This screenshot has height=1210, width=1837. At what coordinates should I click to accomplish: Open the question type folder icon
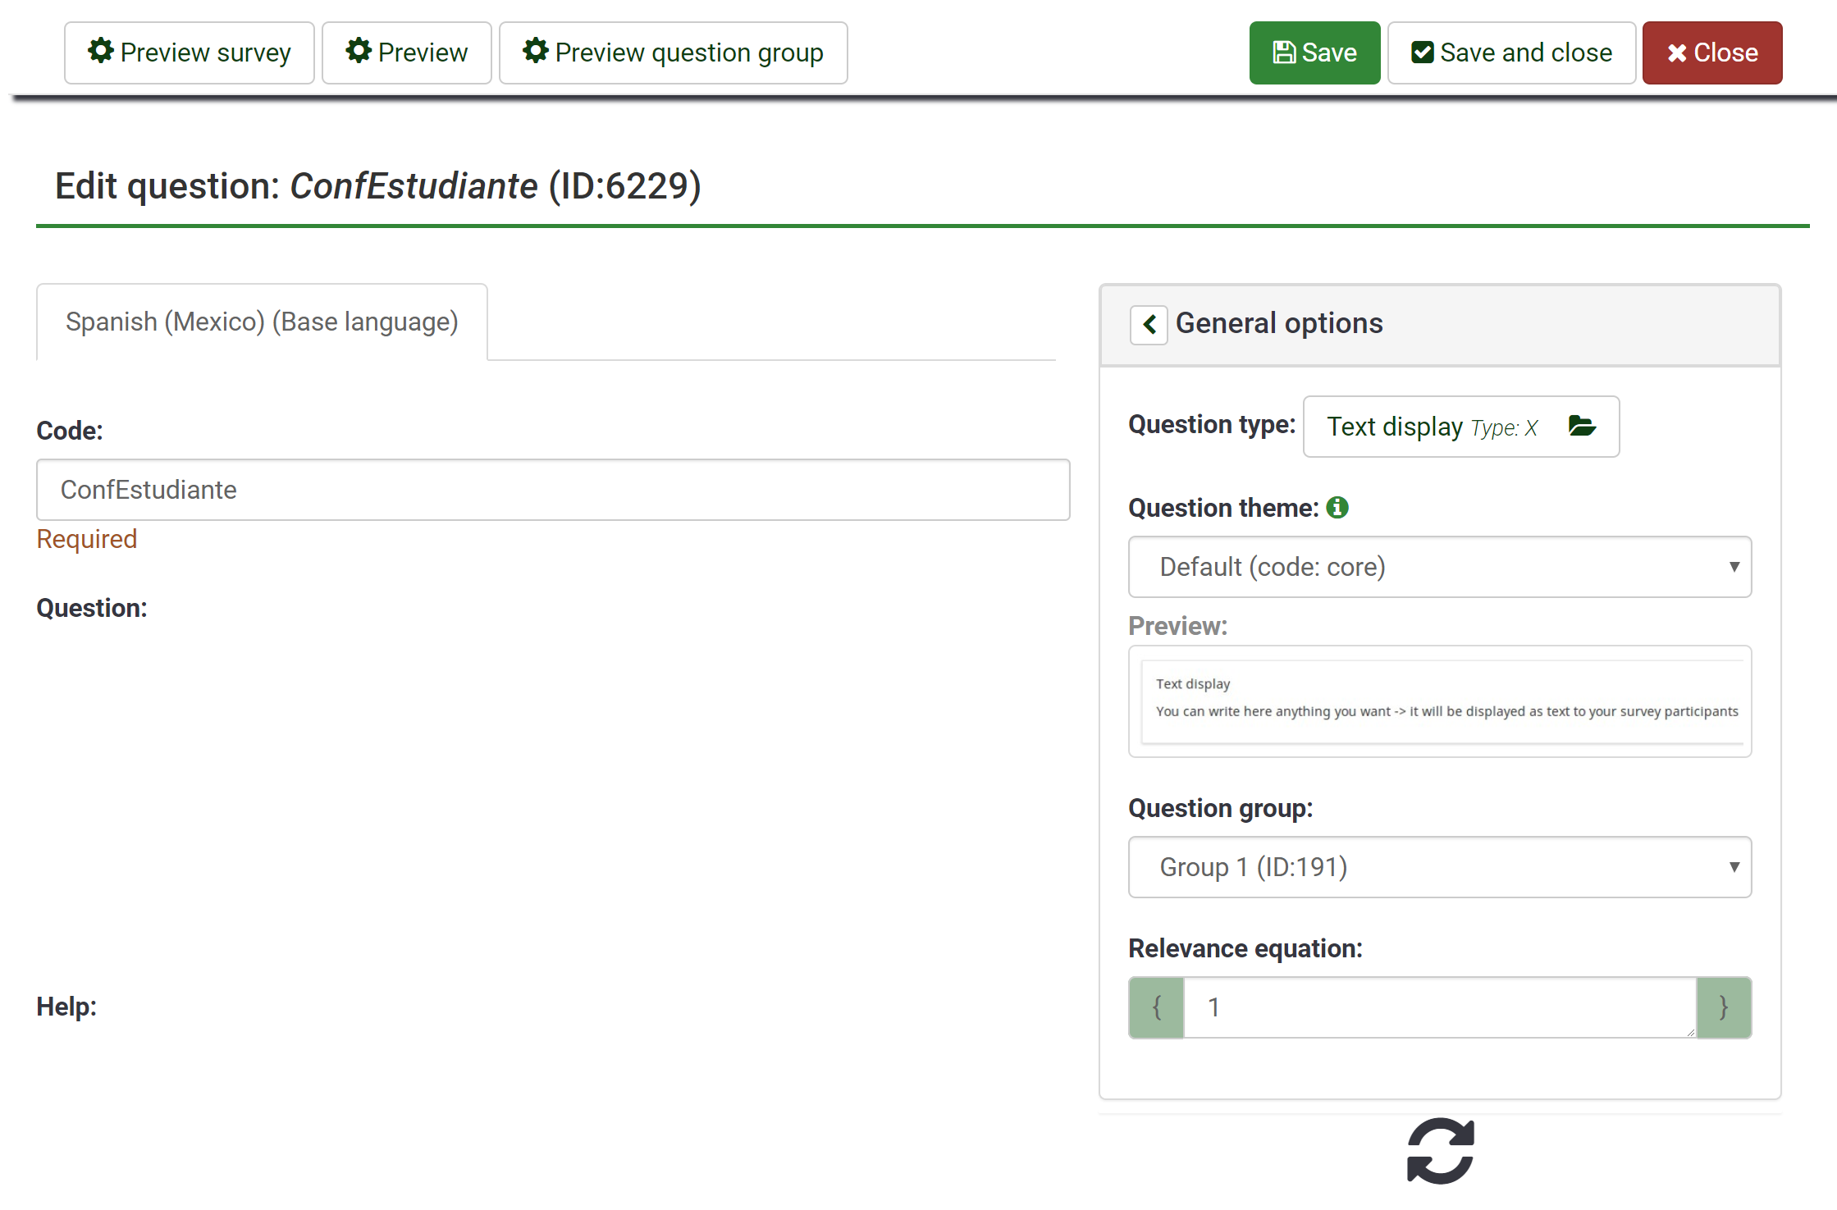(1581, 426)
